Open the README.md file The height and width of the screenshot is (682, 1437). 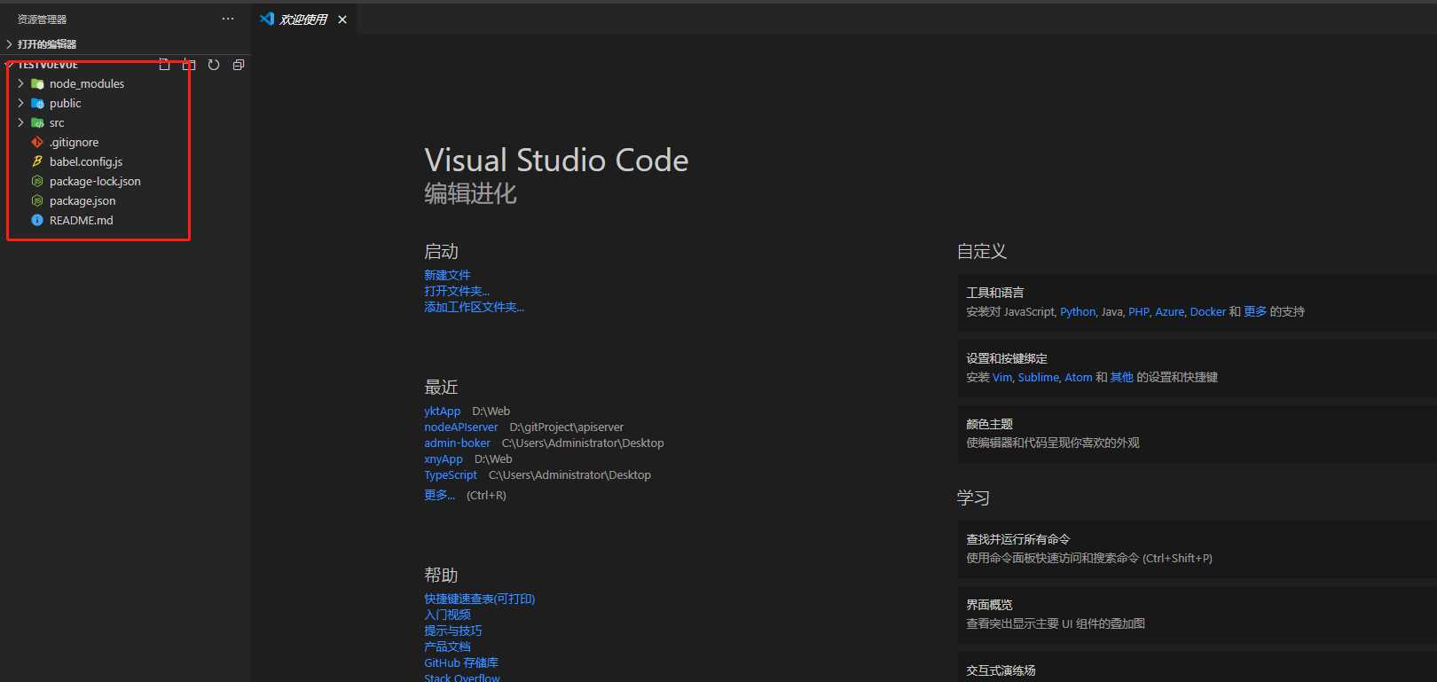tap(81, 221)
